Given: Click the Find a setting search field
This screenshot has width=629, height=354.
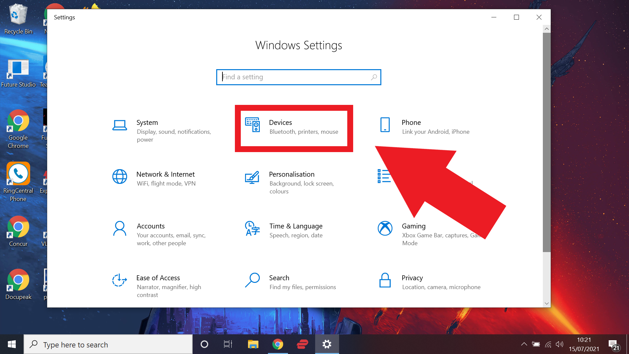Looking at the screenshot, I should pos(298,77).
